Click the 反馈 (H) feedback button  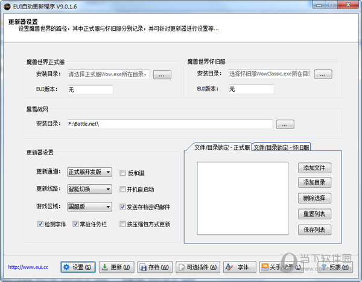click(335, 268)
